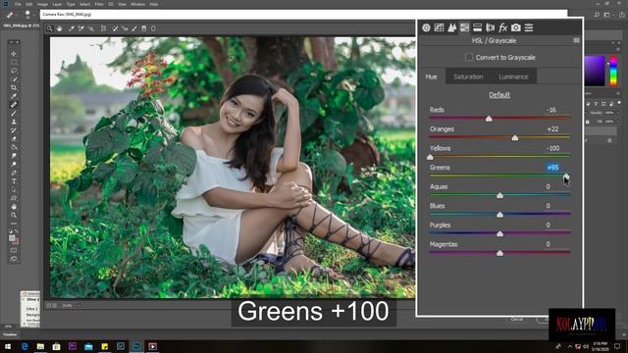This screenshot has width=628, height=353.
Task: Enable the Convert to Grayscale checkbox
Action: tap(469, 57)
